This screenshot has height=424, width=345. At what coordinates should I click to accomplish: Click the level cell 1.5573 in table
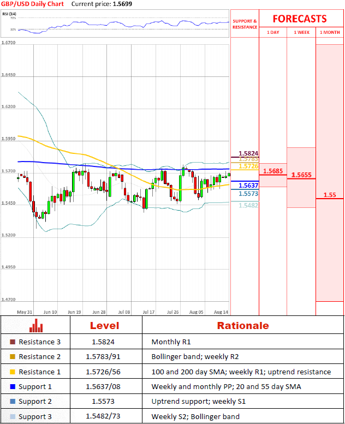[x=103, y=402]
